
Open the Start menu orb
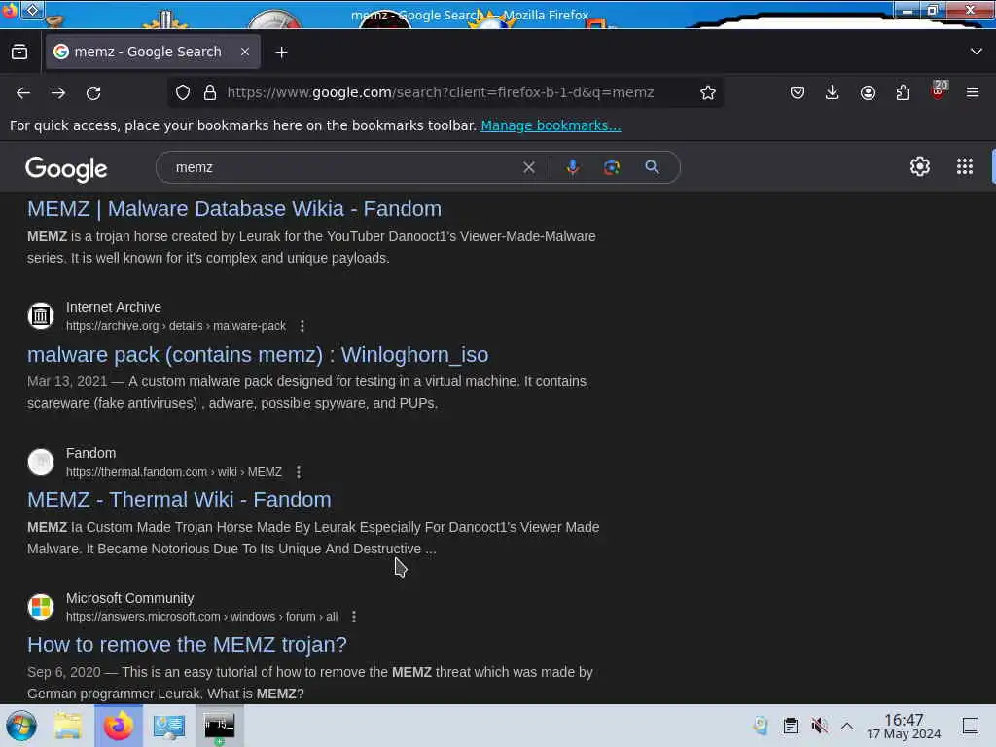tap(21, 726)
